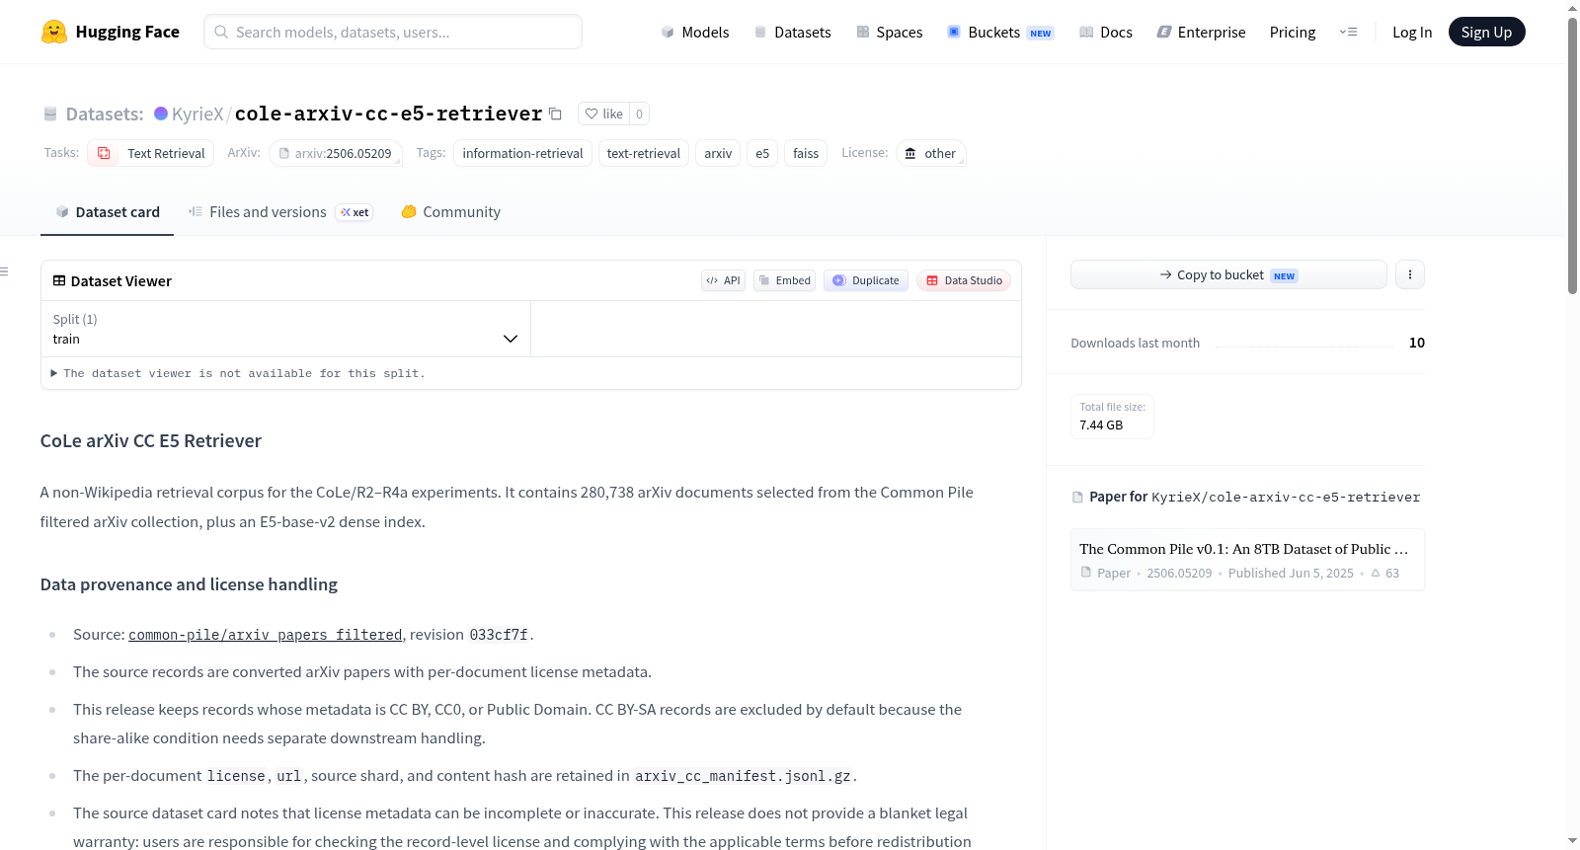Open the Files and versions tab

[279, 211]
